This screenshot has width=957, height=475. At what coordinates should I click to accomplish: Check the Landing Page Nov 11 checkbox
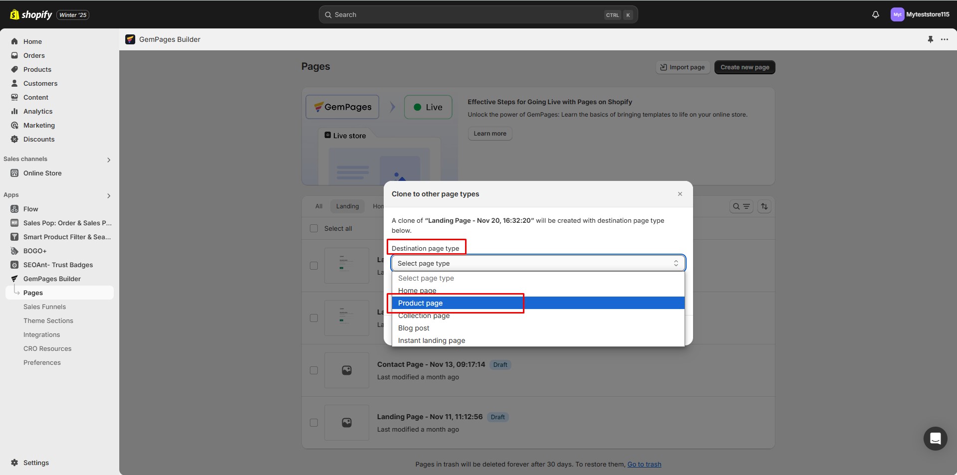[314, 423]
